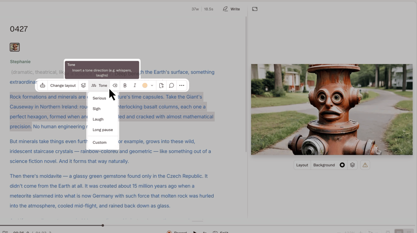
Task: Click the add-page plus icon in toolbar
Action: tap(162, 85)
